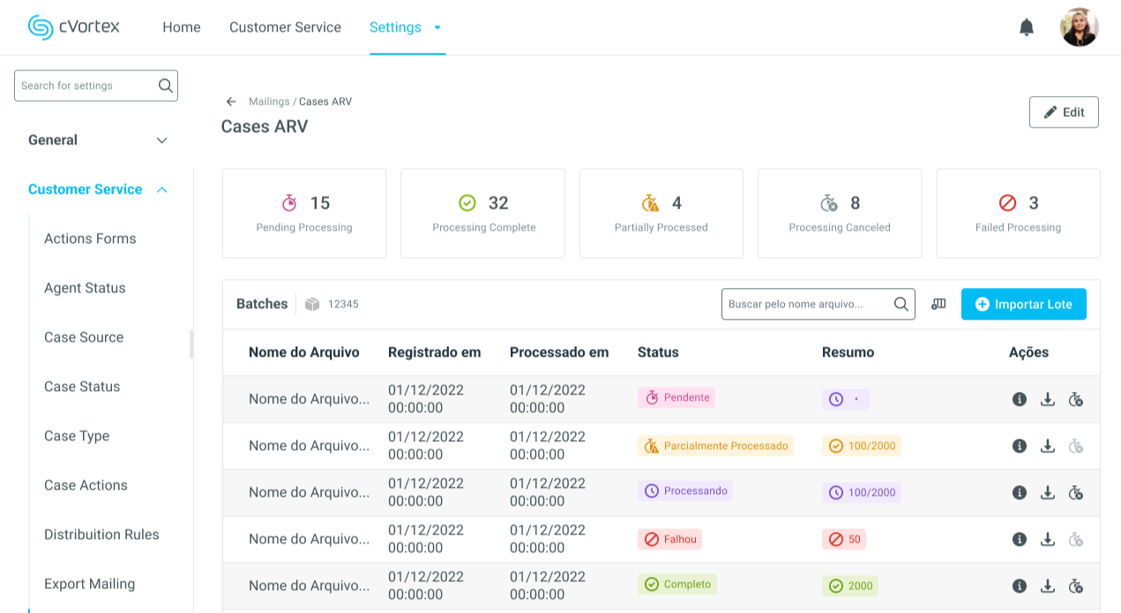Go to the Home tab

(182, 27)
